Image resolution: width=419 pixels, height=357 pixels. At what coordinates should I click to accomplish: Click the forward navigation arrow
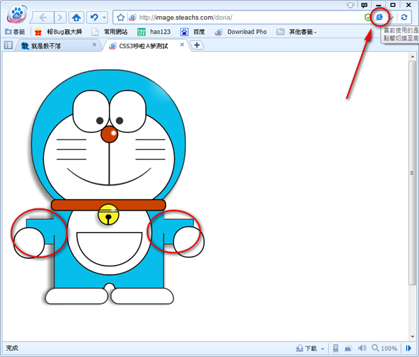60,17
